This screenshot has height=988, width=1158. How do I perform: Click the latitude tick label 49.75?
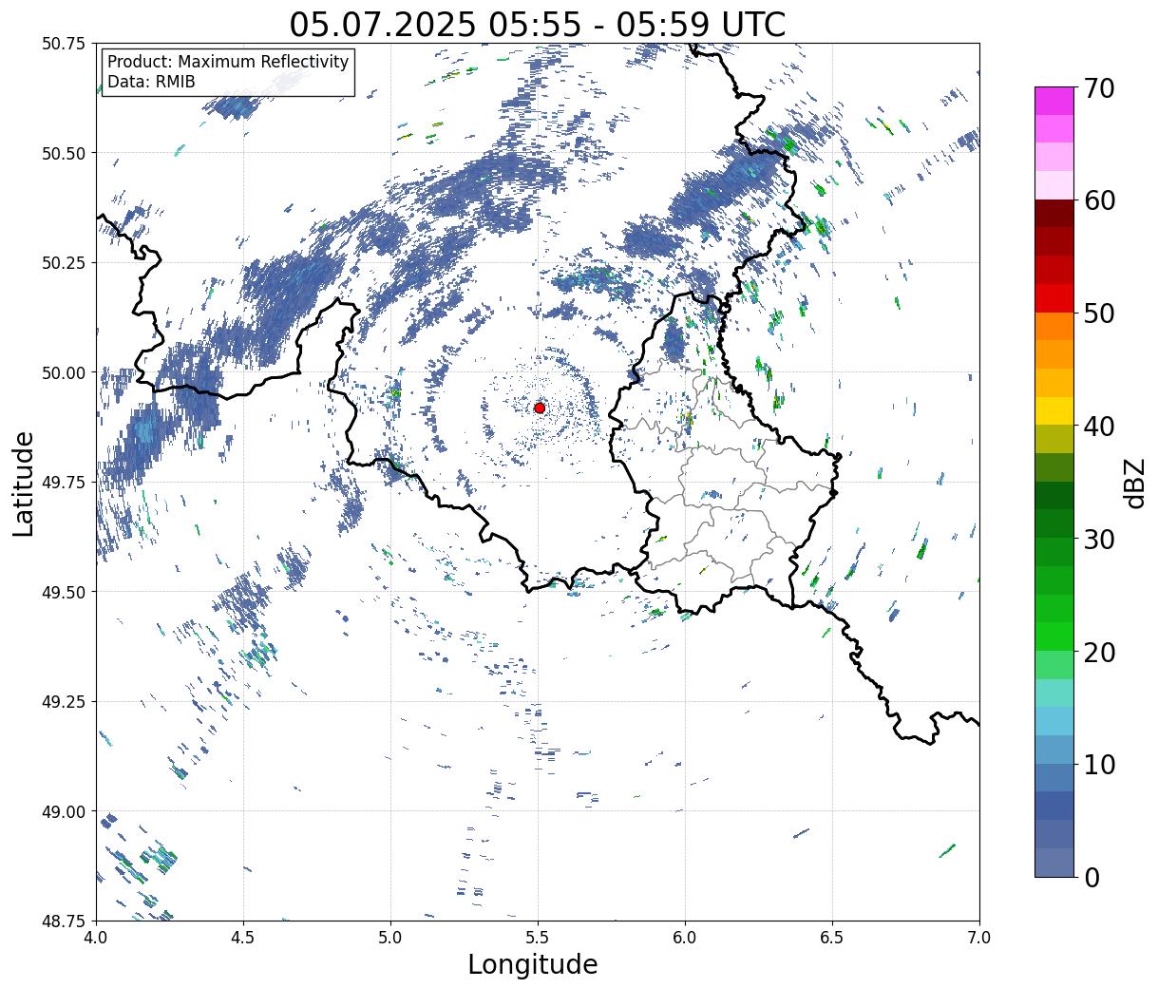pyautogui.click(x=63, y=482)
